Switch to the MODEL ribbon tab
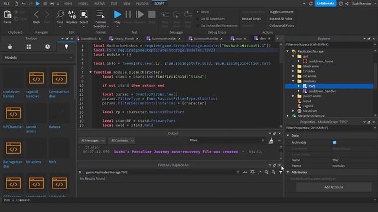 tap(83, 4)
